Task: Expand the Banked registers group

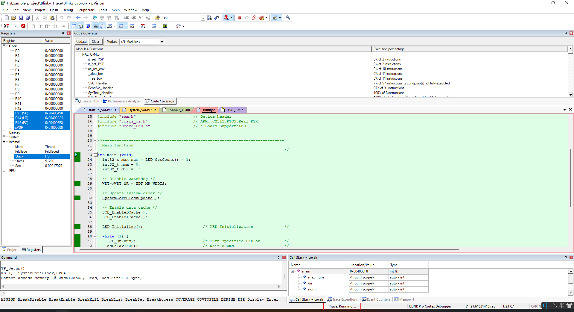Action: (4, 132)
